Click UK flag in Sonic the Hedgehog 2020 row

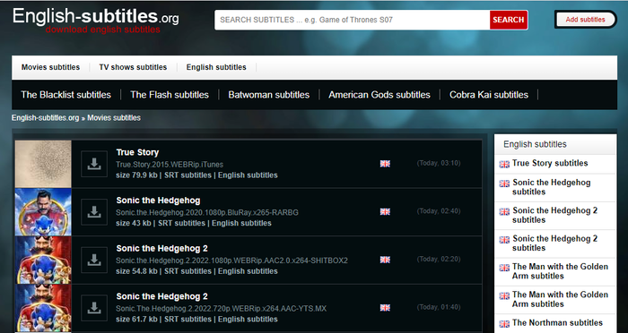click(385, 211)
